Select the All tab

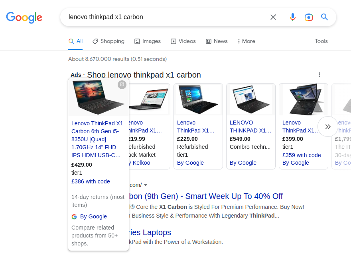pyautogui.click(x=75, y=41)
